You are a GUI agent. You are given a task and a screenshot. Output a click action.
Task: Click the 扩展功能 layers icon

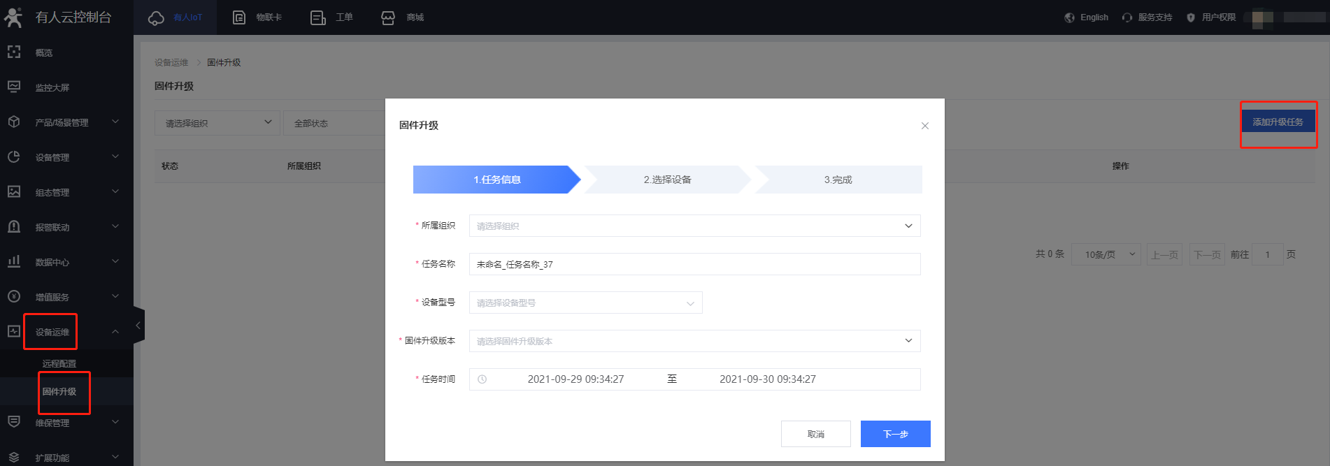tap(14, 457)
